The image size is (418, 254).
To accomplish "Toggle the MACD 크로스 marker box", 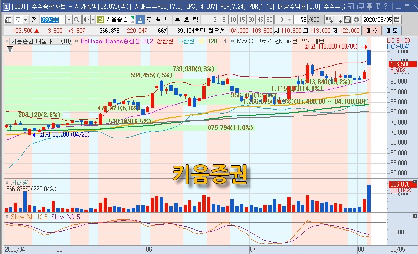I will 233,42.
